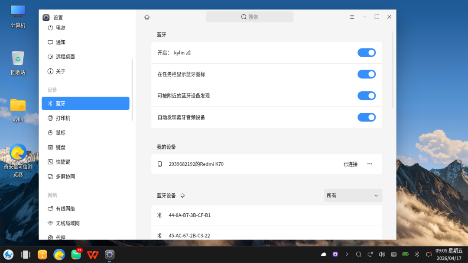Click the pencil icon next to kylin
The width and height of the screenshot is (468, 263).
point(188,53)
